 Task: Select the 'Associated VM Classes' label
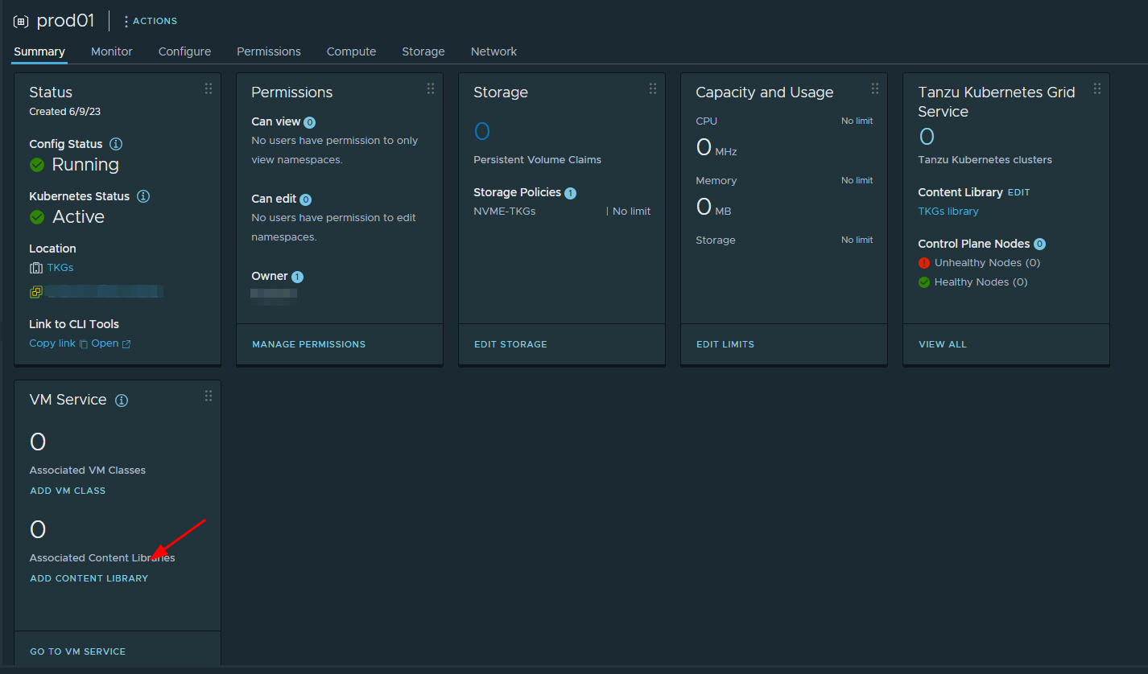pos(88,471)
